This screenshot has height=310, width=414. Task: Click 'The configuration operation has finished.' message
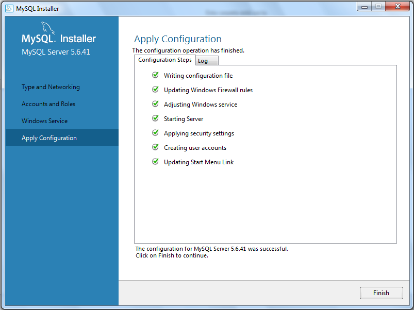click(188, 50)
